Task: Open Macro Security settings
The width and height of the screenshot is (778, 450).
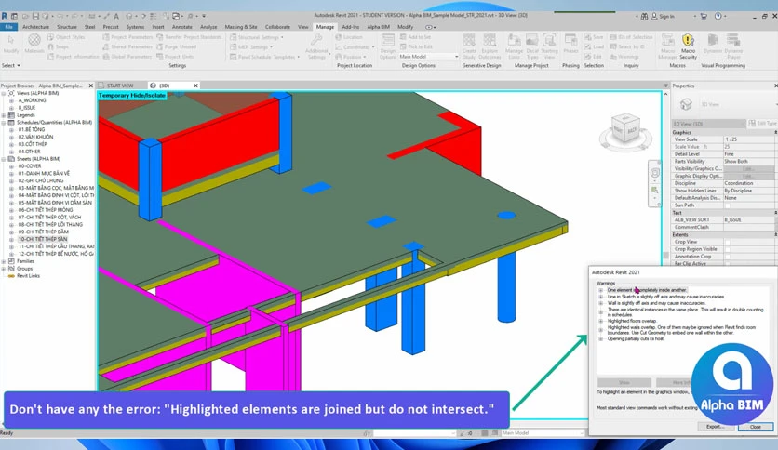Action: 688,46
